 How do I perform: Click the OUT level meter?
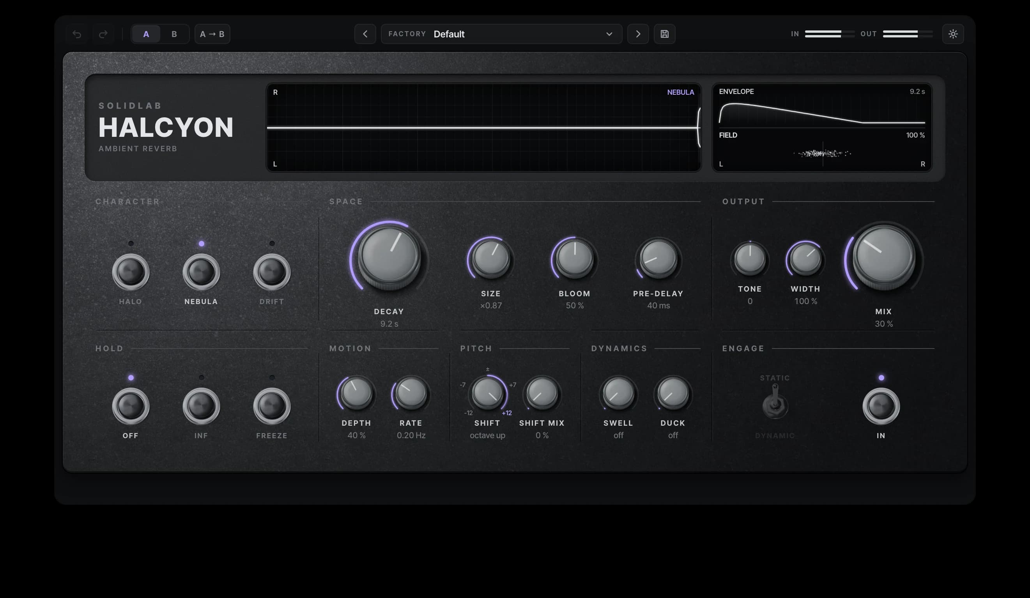tap(908, 34)
